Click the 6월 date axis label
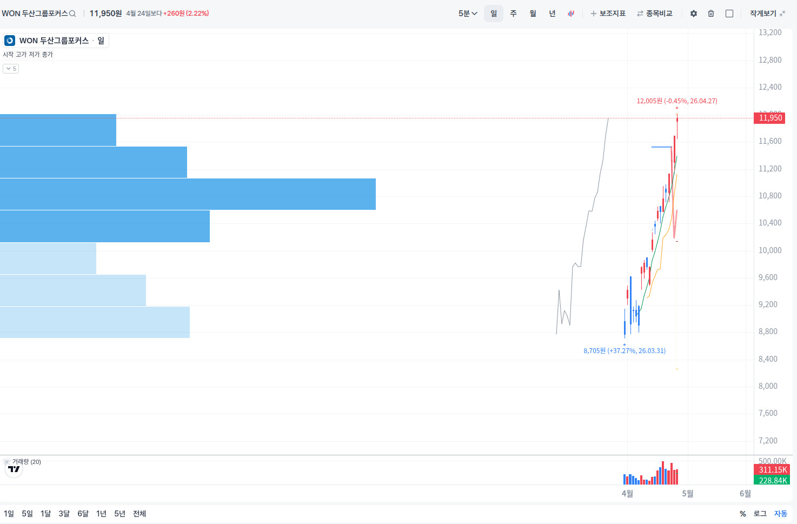 pos(745,494)
